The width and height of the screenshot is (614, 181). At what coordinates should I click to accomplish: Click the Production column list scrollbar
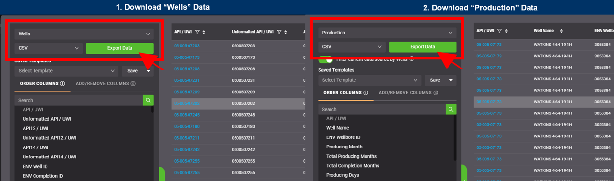tap(454, 138)
